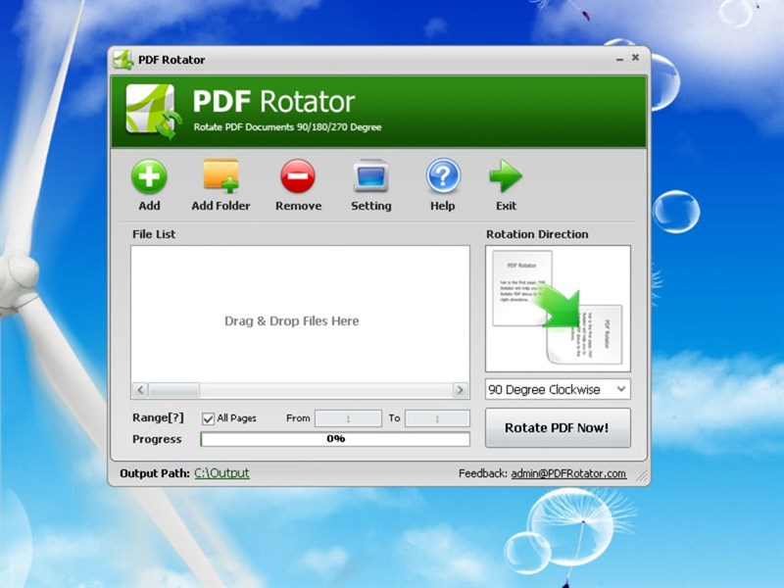Viewport: 784px width, 588px height.
Task: Exit the program via the green arrow icon
Action: coord(506,184)
